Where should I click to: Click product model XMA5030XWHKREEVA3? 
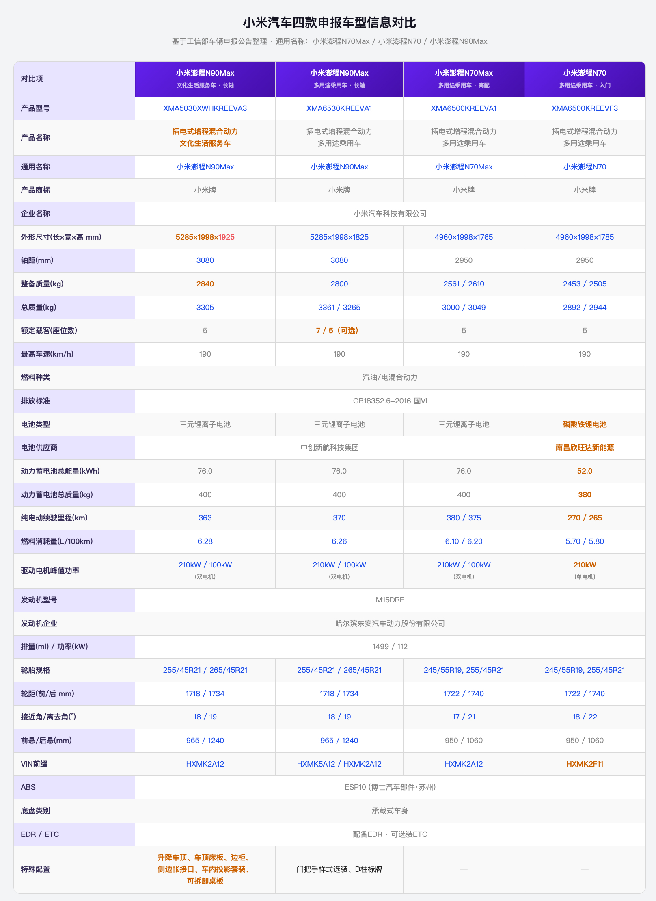pos(205,108)
